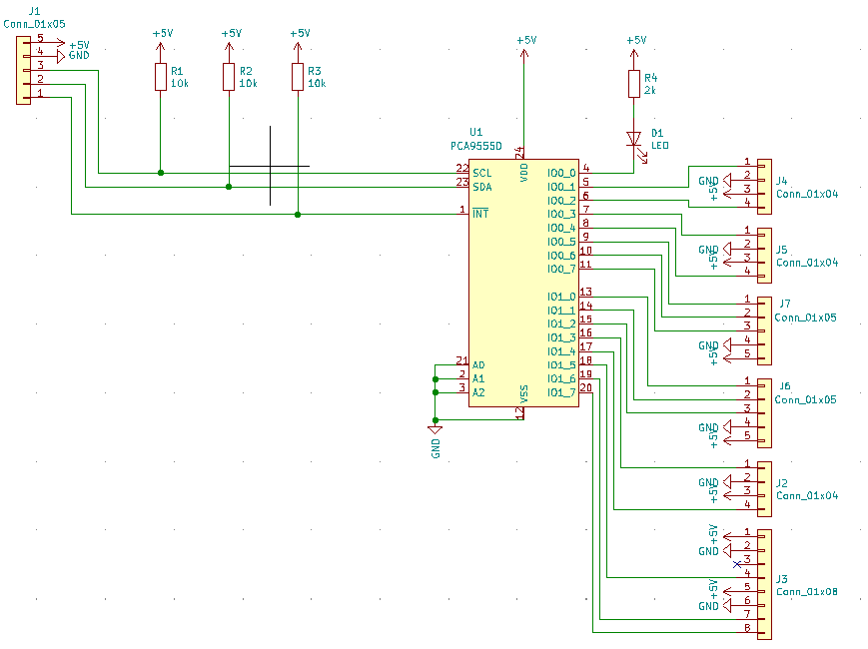Screen dimensions: 868x649
Task: Click the Conn_01x04 value of J4
Action: 806,195
